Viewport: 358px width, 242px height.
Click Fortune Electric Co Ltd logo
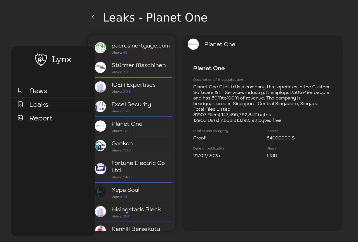pos(100,169)
